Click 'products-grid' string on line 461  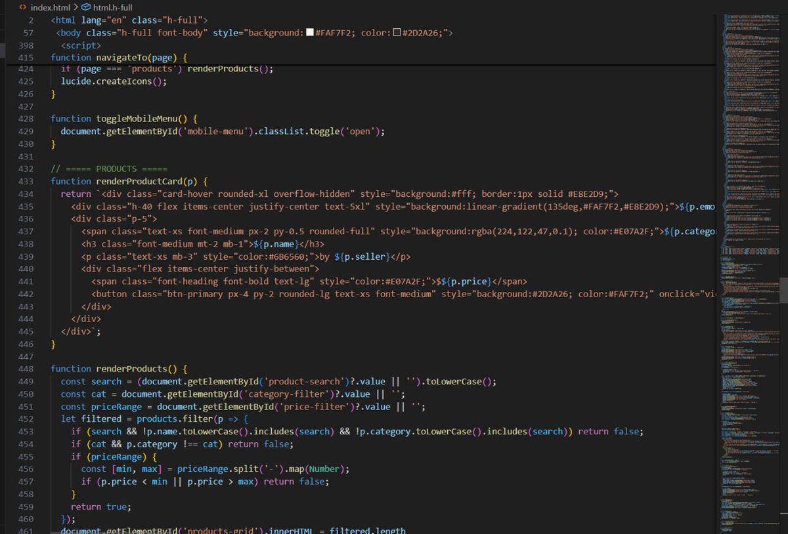point(225,531)
